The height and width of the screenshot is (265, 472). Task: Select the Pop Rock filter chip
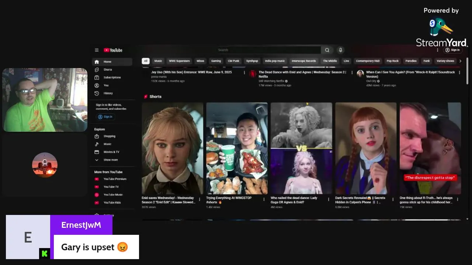392,61
